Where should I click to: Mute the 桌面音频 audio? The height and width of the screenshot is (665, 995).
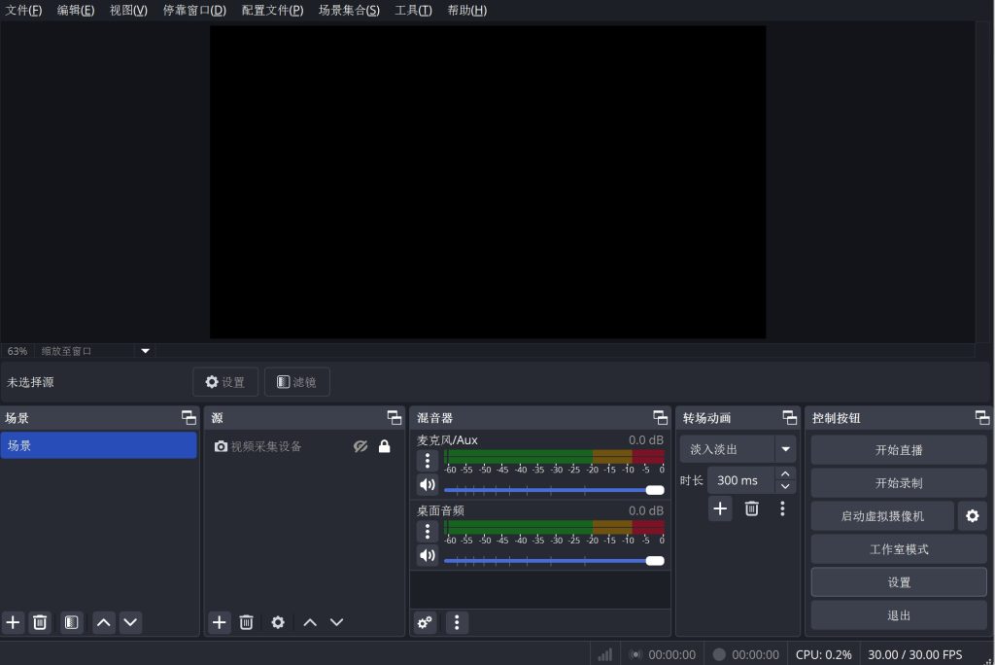pos(428,555)
